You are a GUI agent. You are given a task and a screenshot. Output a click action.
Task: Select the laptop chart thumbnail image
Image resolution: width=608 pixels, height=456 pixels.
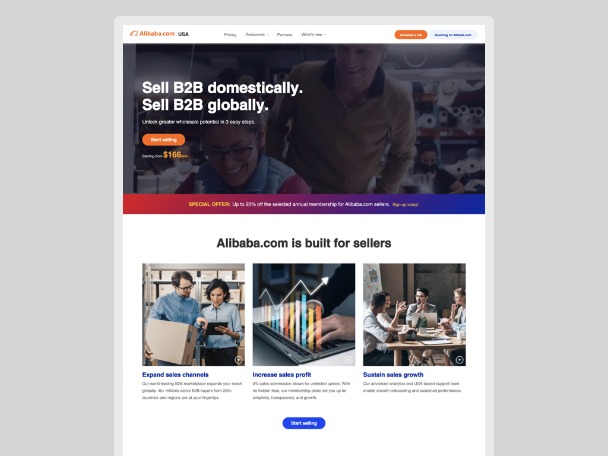(303, 315)
